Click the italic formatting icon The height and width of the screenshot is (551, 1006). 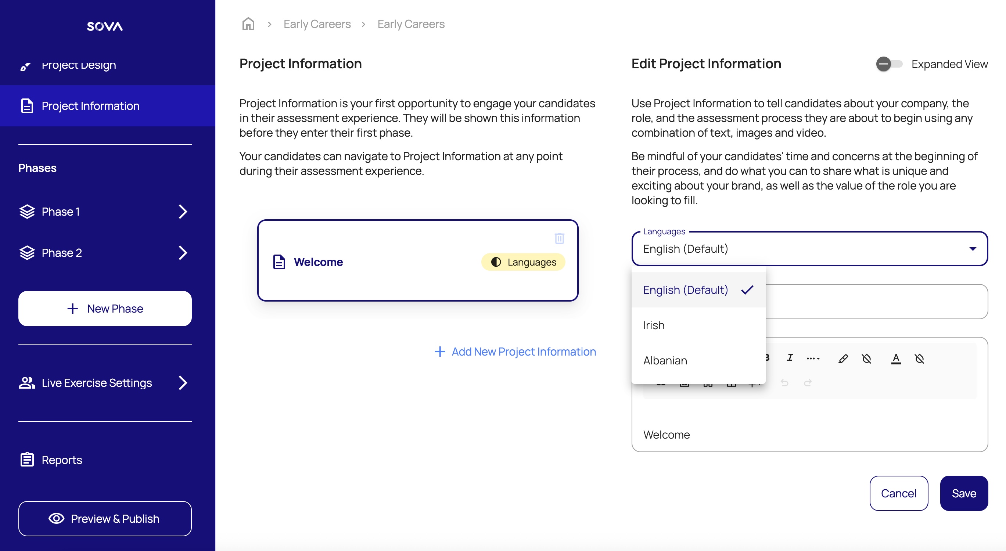pos(790,358)
